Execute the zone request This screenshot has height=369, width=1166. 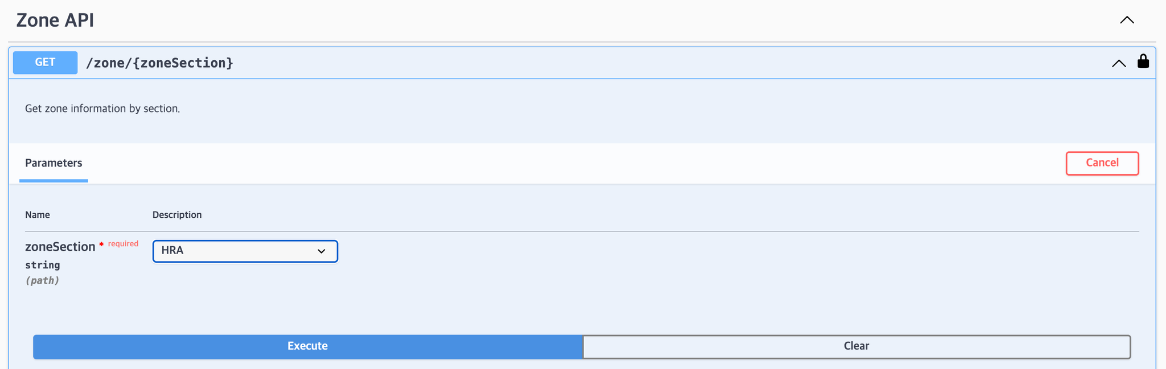[307, 346]
